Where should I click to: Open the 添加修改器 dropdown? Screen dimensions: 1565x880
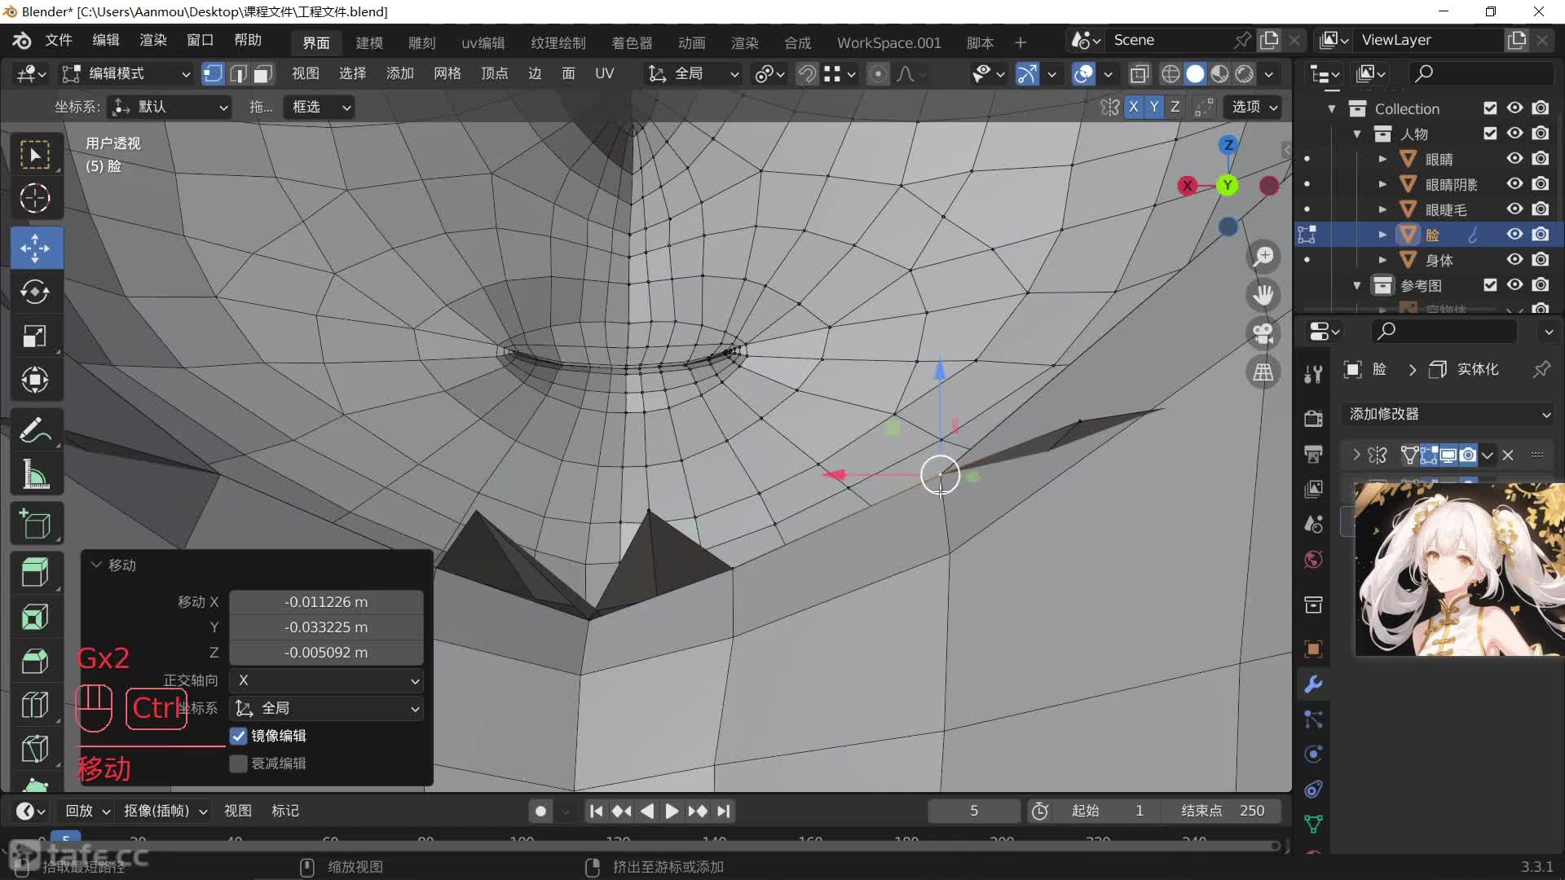click(1448, 414)
